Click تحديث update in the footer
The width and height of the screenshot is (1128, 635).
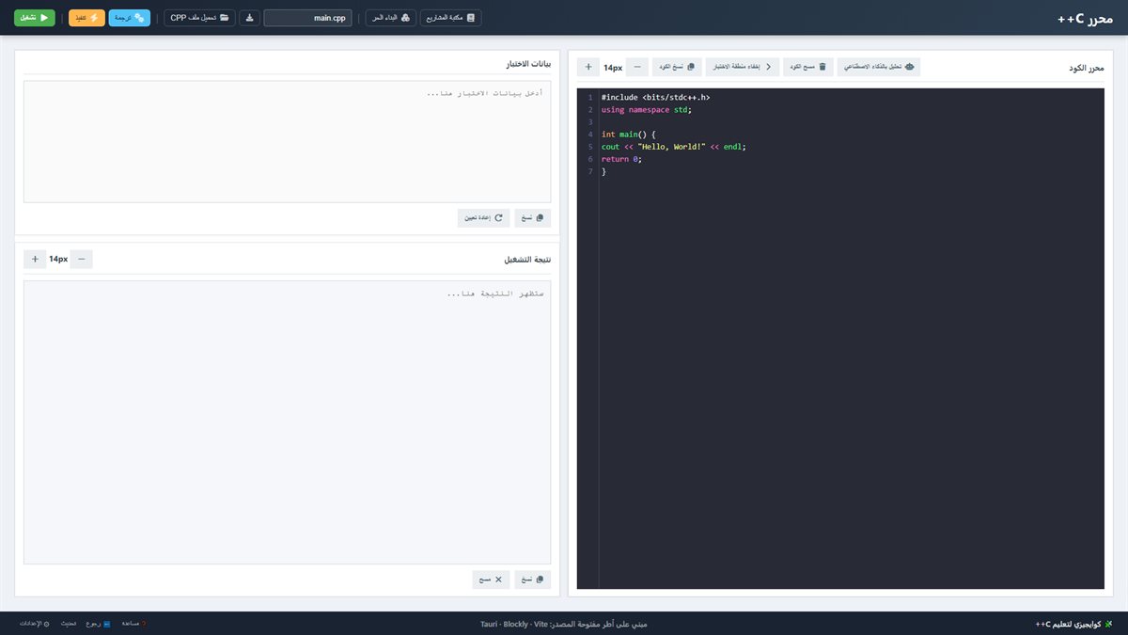[69, 624]
